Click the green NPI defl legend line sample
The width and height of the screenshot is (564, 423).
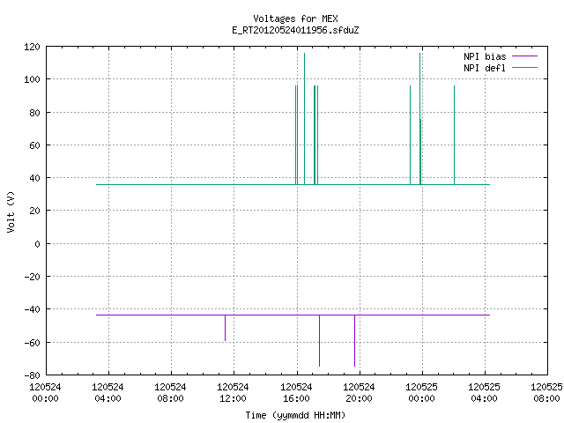point(524,68)
